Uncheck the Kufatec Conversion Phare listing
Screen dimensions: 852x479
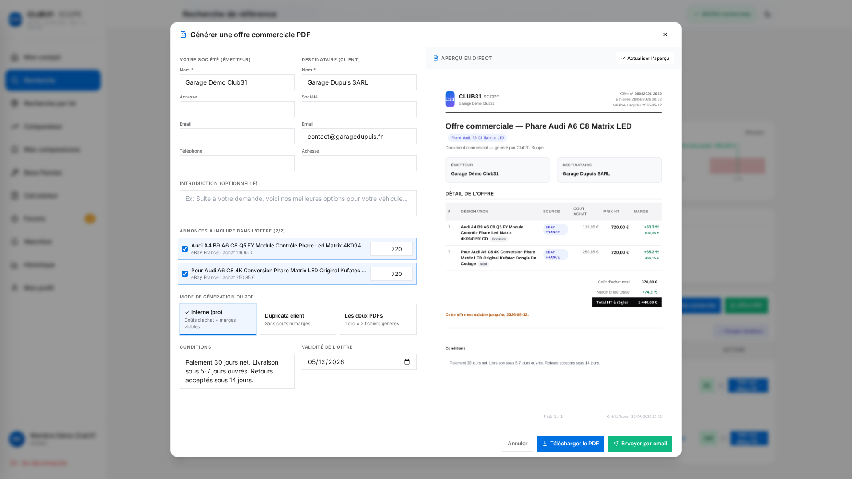click(185, 274)
